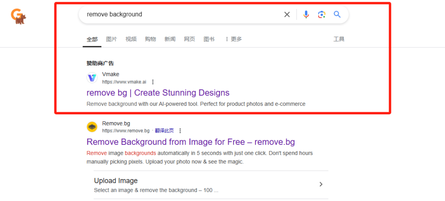
Task: Expand the 更多 menu
Action: tap(233, 39)
